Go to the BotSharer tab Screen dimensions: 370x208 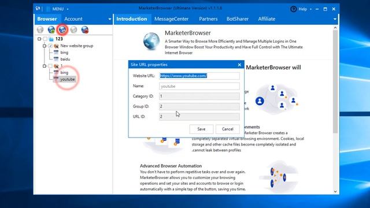[x=238, y=19]
